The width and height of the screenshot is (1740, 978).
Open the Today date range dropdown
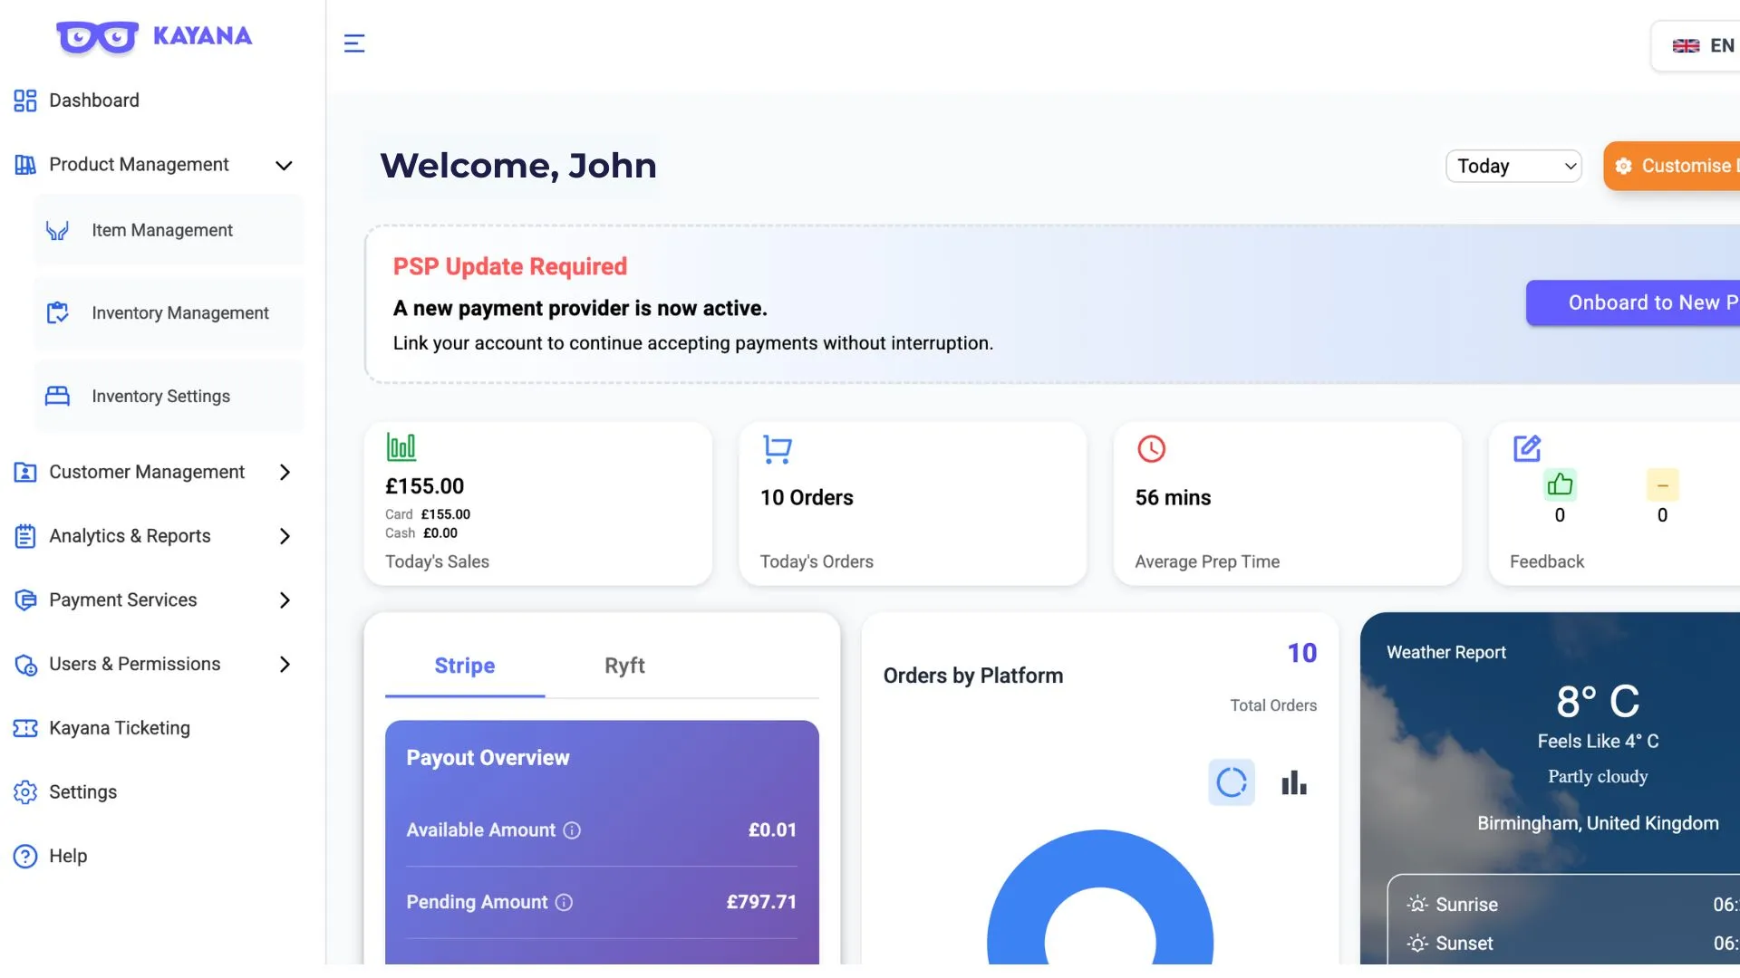(x=1513, y=166)
